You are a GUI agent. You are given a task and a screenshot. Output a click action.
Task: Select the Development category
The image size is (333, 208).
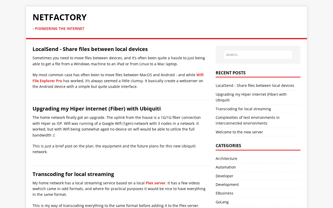pos(227,185)
